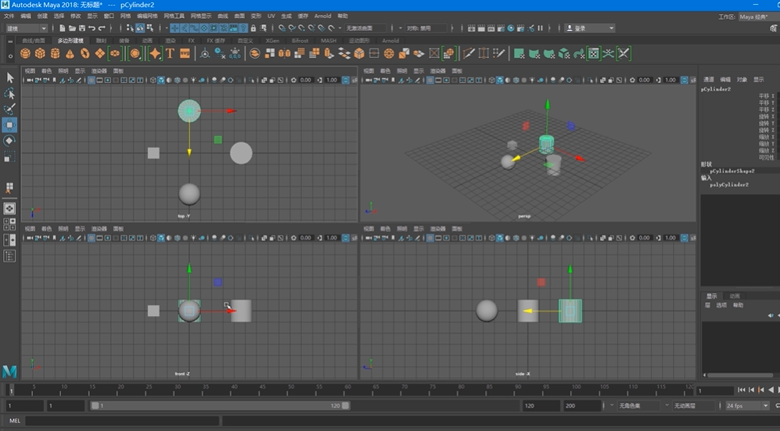Click the Redo arrow icon
The image size is (780, 431).
tap(102, 28)
